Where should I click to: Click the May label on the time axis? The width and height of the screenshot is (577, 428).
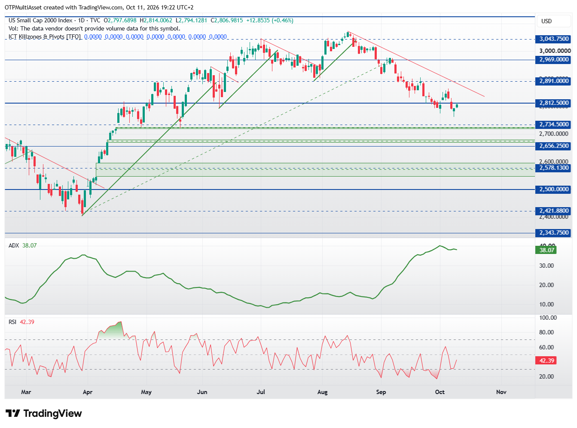coord(147,392)
